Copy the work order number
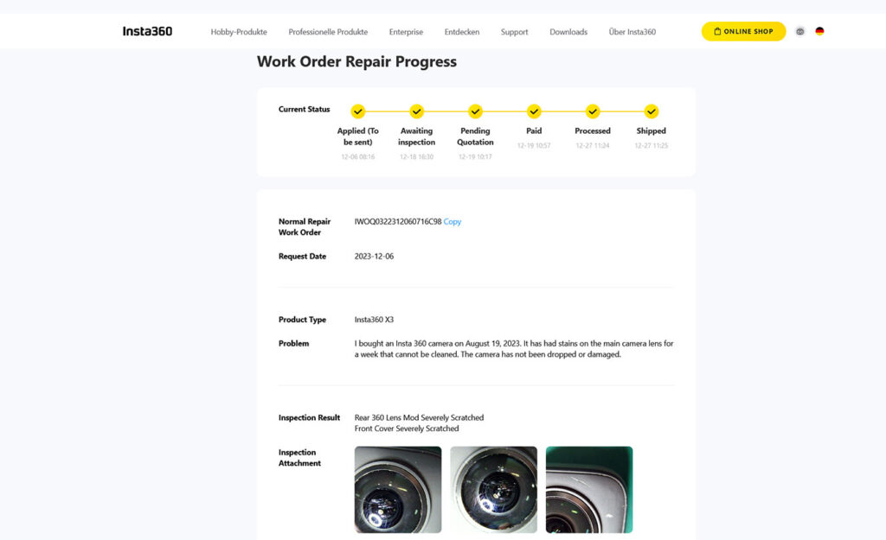 click(453, 222)
